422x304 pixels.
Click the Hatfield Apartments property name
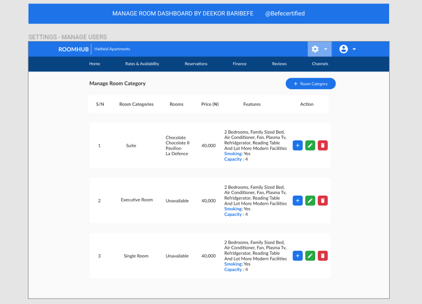pyautogui.click(x=112, y=49)
